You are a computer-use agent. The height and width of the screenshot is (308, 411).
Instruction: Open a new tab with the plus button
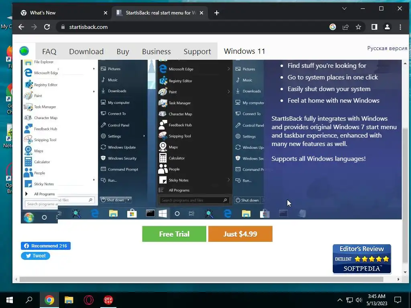tap(216, 13)
